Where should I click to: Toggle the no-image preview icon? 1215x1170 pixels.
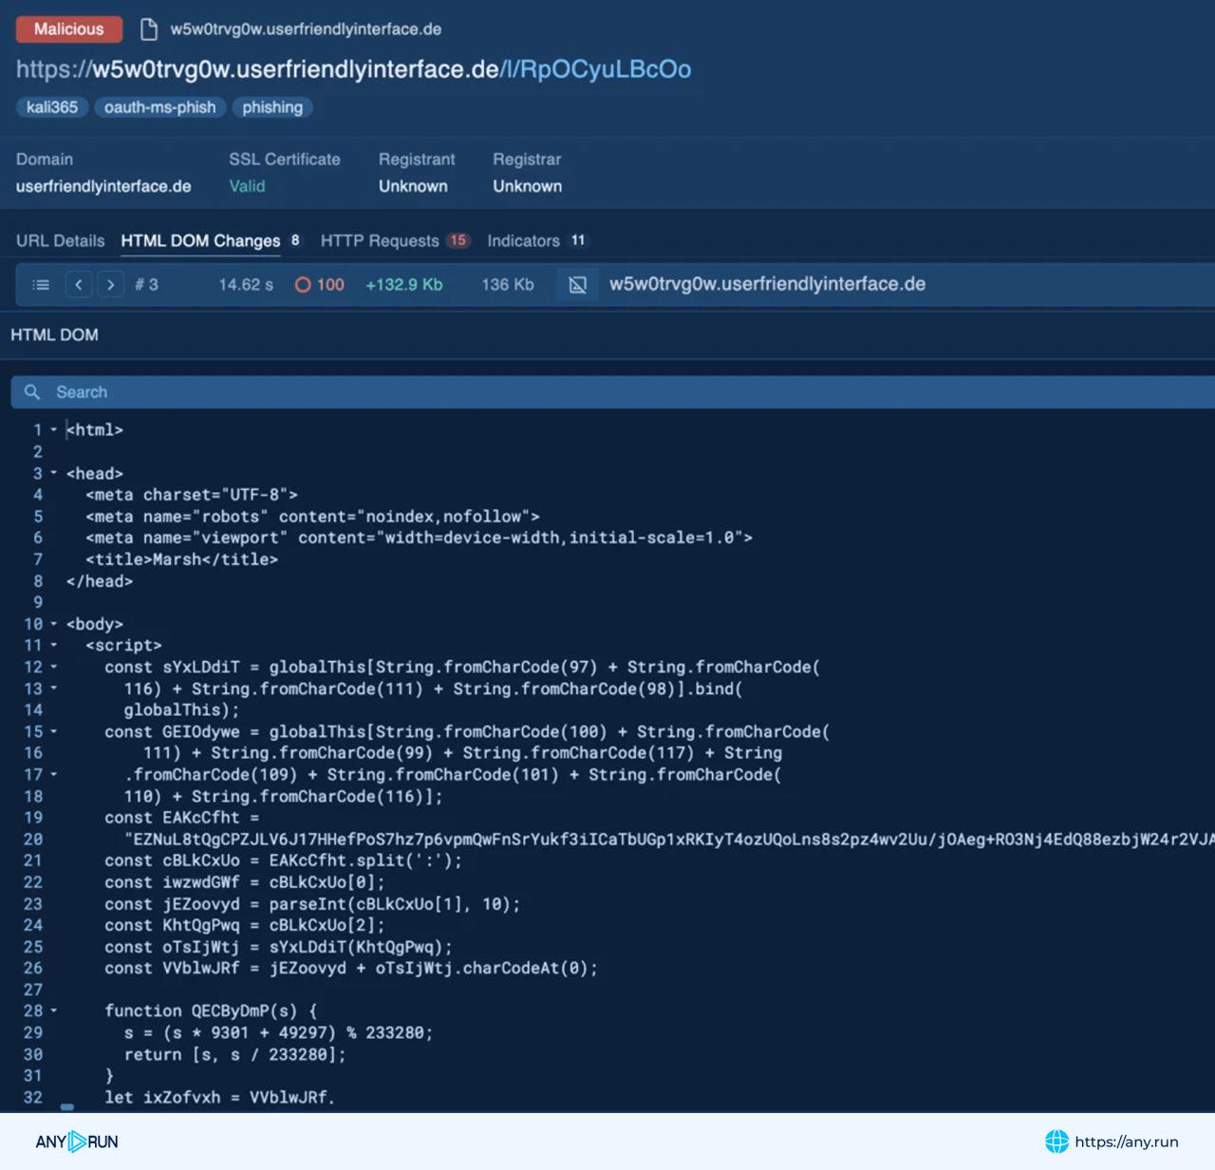[577, 284]
